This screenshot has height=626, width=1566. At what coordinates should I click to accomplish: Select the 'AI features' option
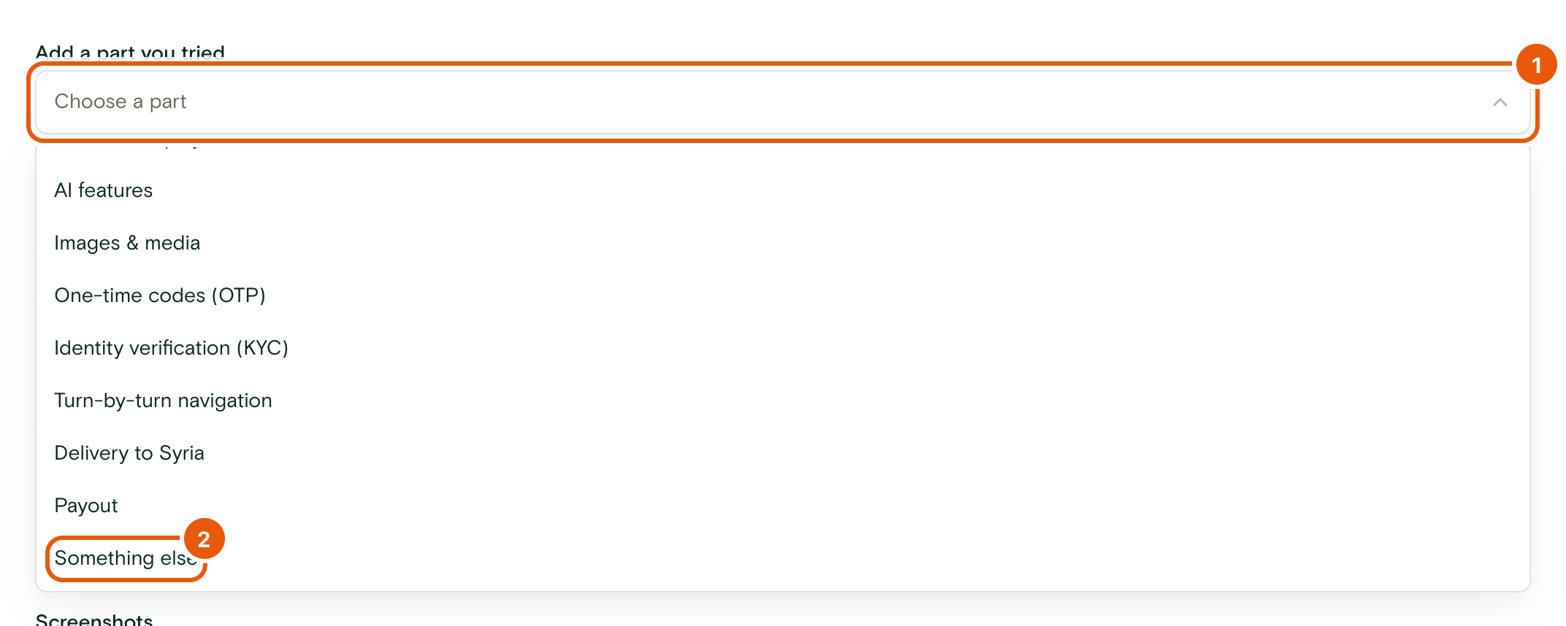point(782,190)
